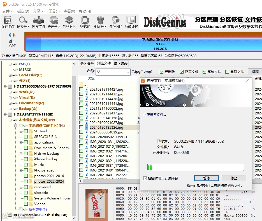
Task: Toggle the 系统文件 (System files) checkbox
Action: [204, 72]
